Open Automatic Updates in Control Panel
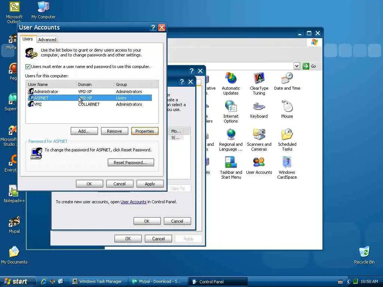Viewport: 383px width, 287px height. click(x=231, y=83)
